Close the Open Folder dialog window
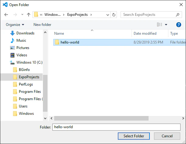The height and width of the screenshot is (144, 186). click(x=181, y=5)
